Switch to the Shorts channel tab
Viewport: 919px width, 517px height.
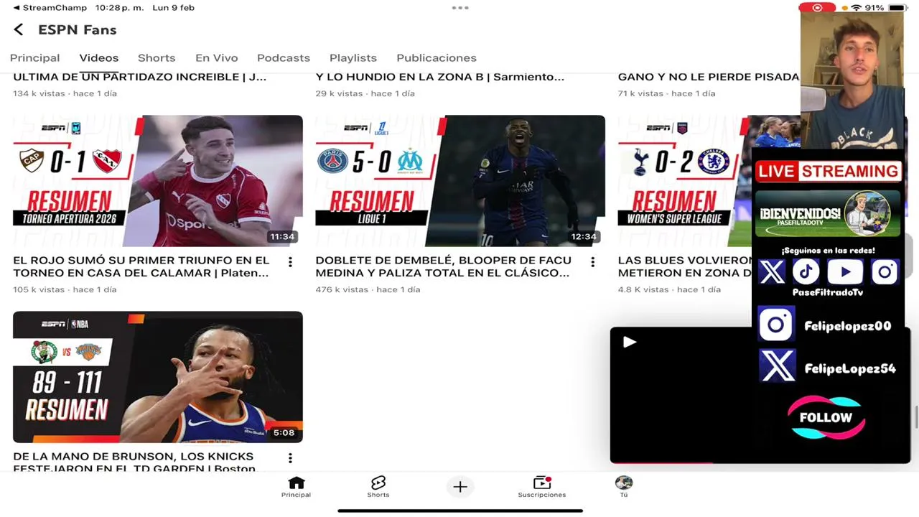(157, 58)
